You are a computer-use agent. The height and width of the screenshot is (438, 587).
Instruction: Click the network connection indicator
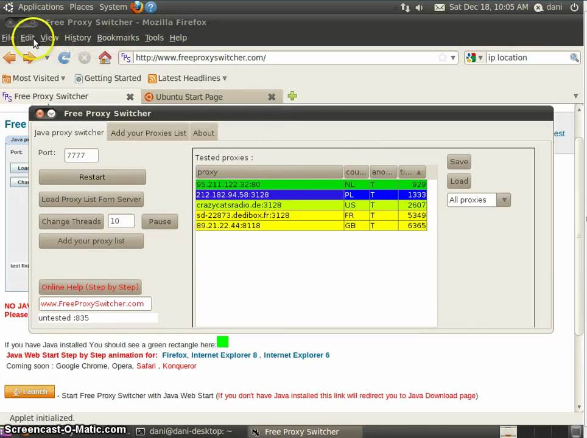tap(405, 7)
